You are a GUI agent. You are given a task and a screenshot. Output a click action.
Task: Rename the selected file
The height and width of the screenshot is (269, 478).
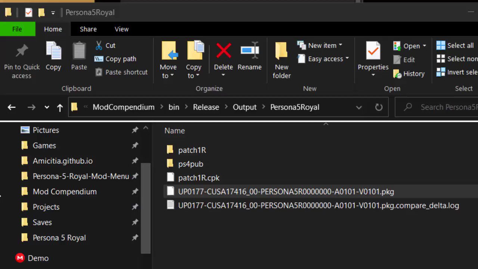249,56
